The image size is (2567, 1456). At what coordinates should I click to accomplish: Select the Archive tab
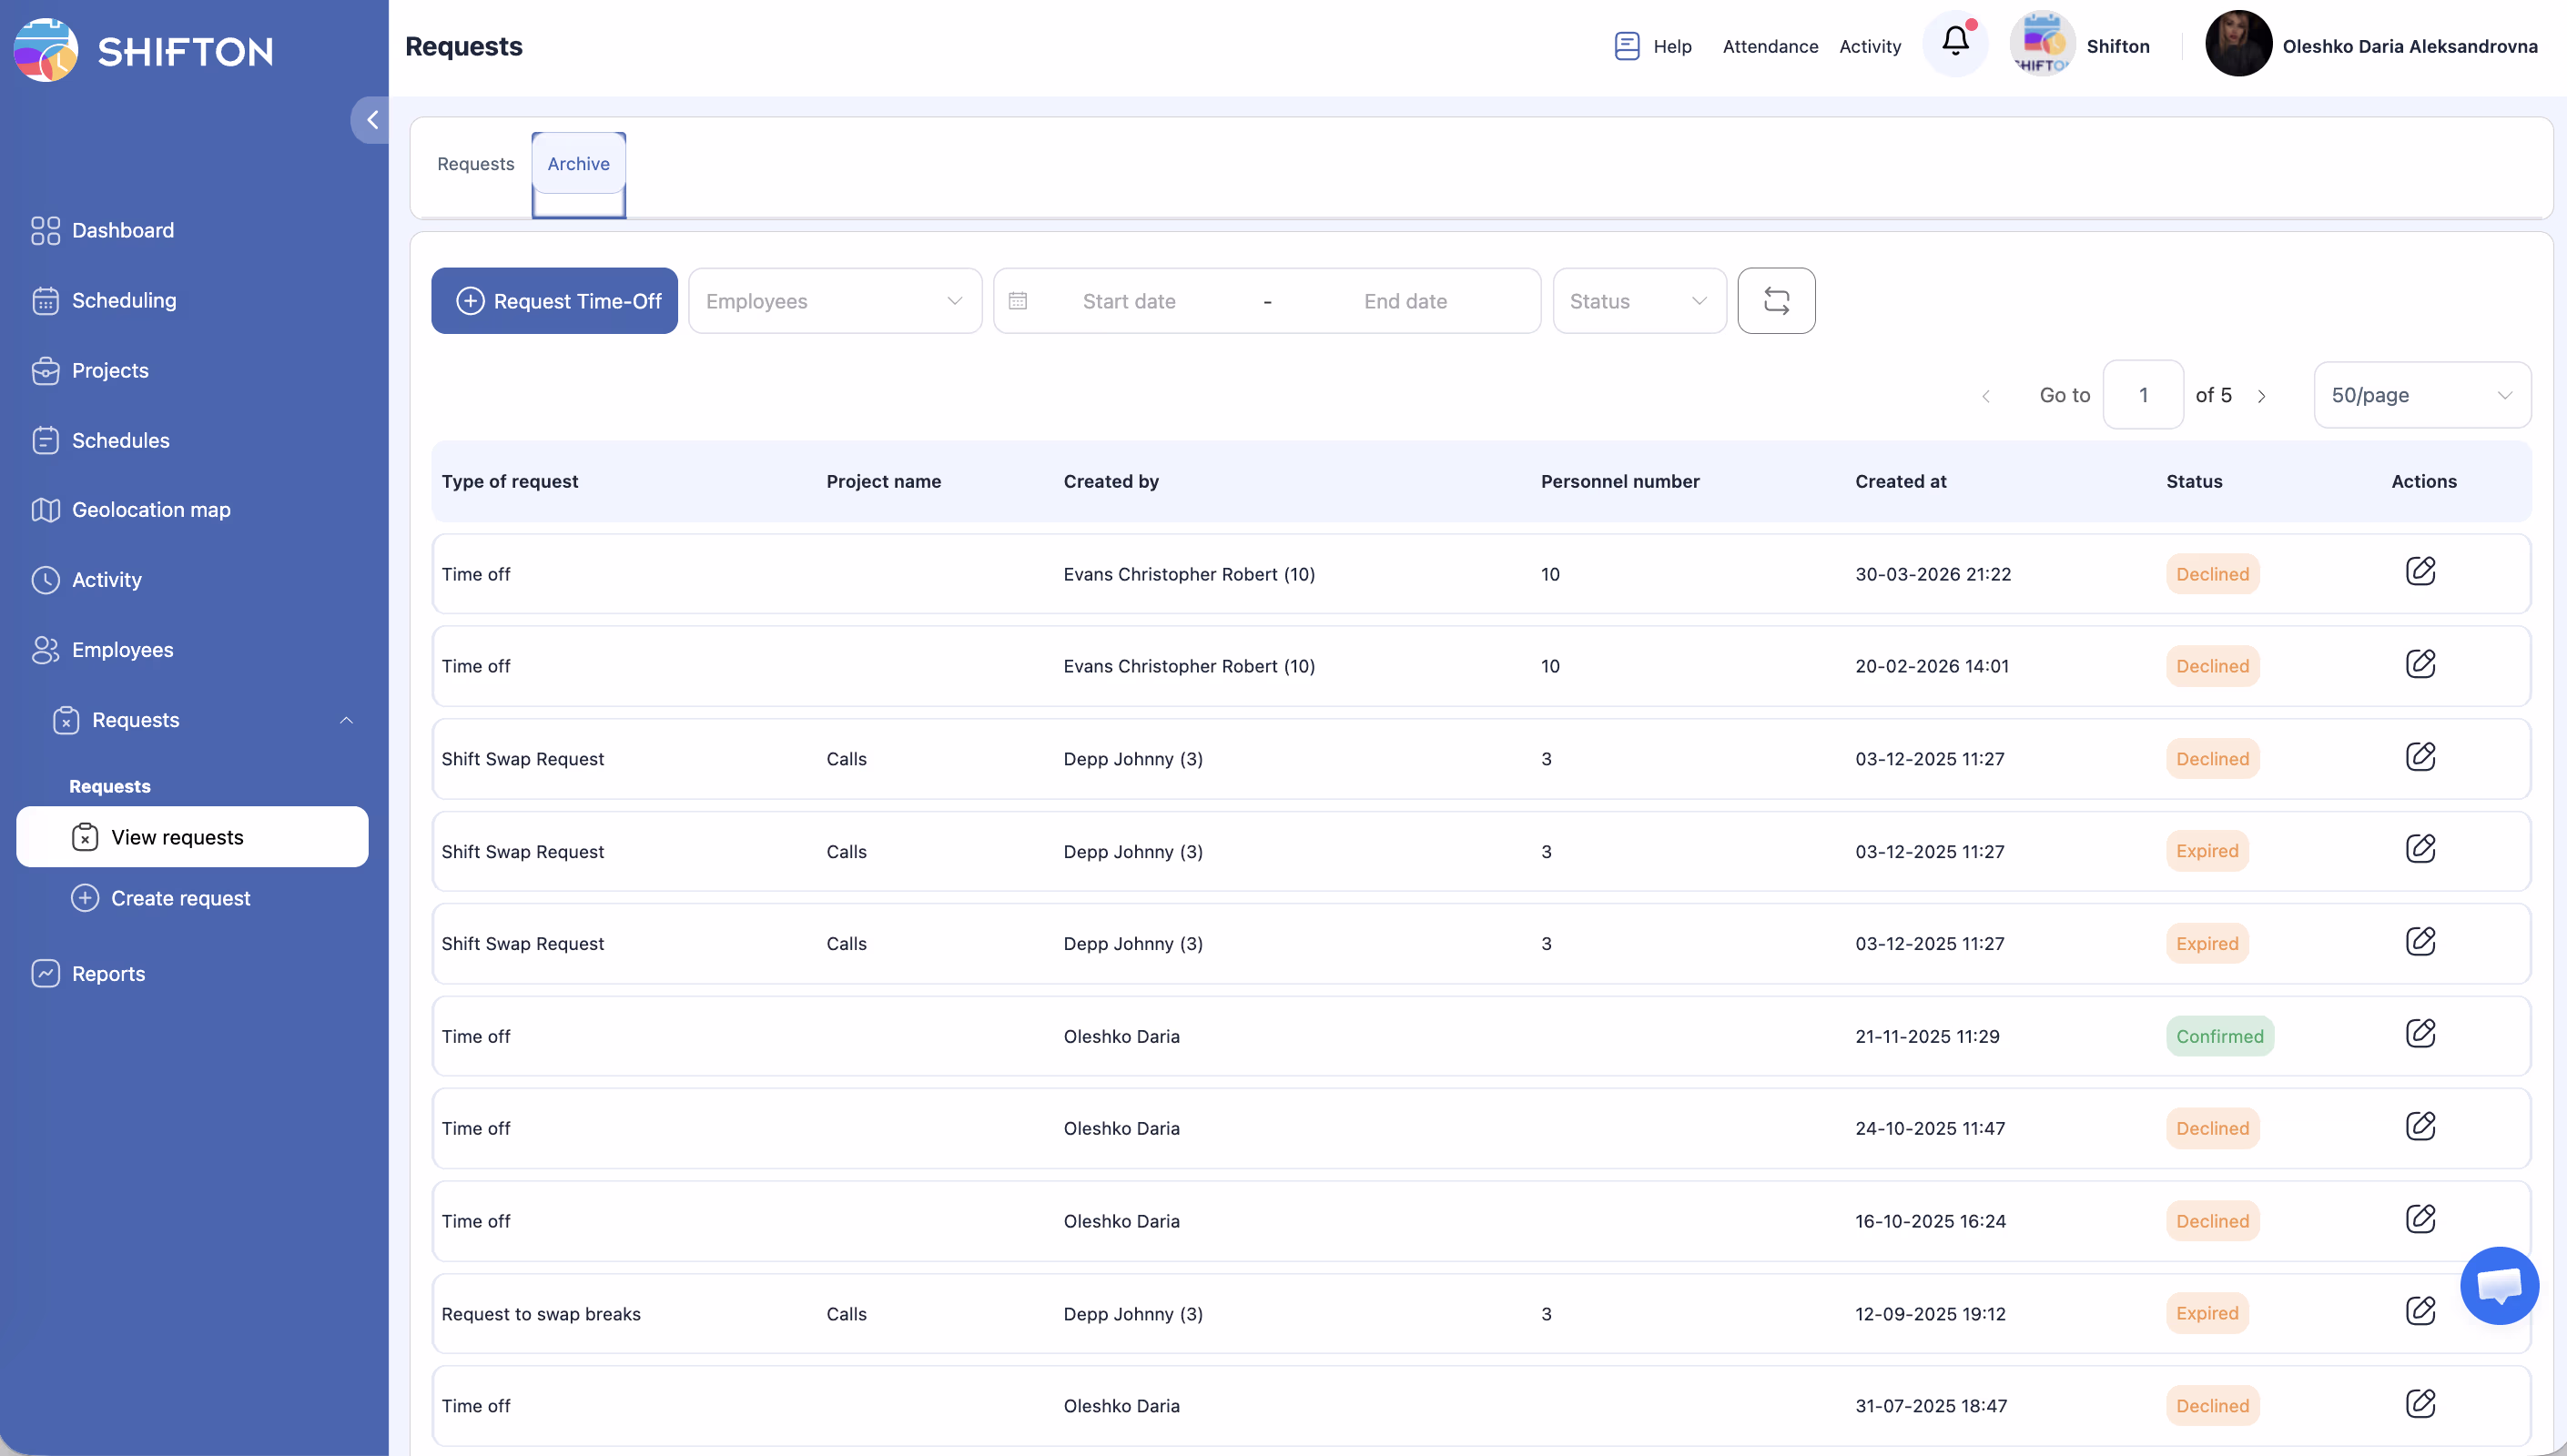tap(578, 164)
